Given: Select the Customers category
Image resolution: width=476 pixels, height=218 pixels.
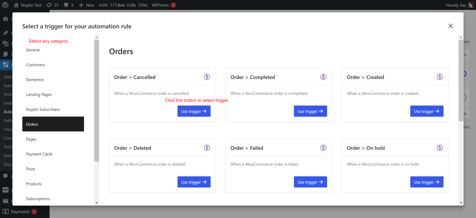Looking at the screenshot, I should point(35,65).
